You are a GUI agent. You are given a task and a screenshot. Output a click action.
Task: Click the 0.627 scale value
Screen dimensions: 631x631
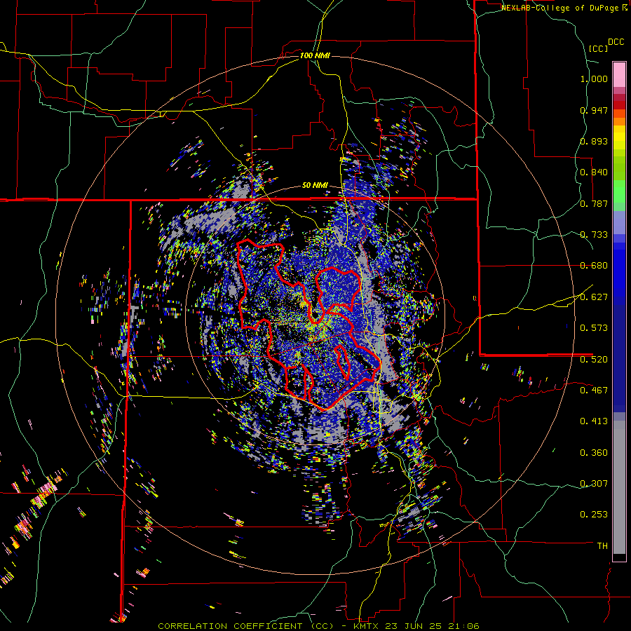(594, 297)
